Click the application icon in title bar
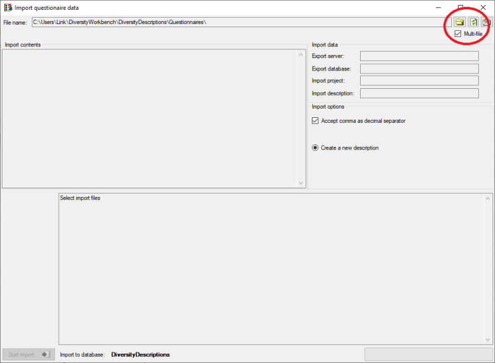Viewport: 495px width, 363px height. tap(8, 7)
